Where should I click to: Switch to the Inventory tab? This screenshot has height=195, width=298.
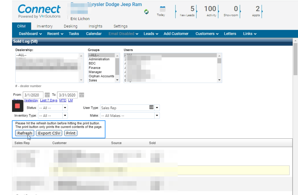click(45, 26)
